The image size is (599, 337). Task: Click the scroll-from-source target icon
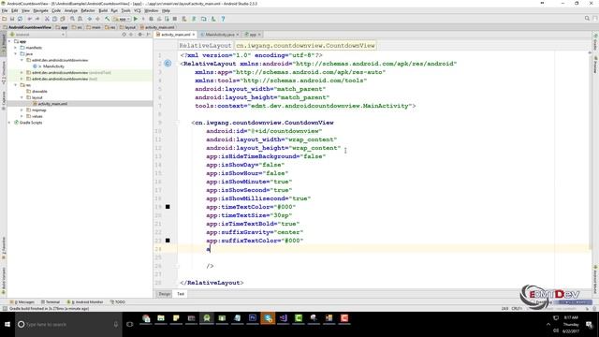(x=124, y=35)
